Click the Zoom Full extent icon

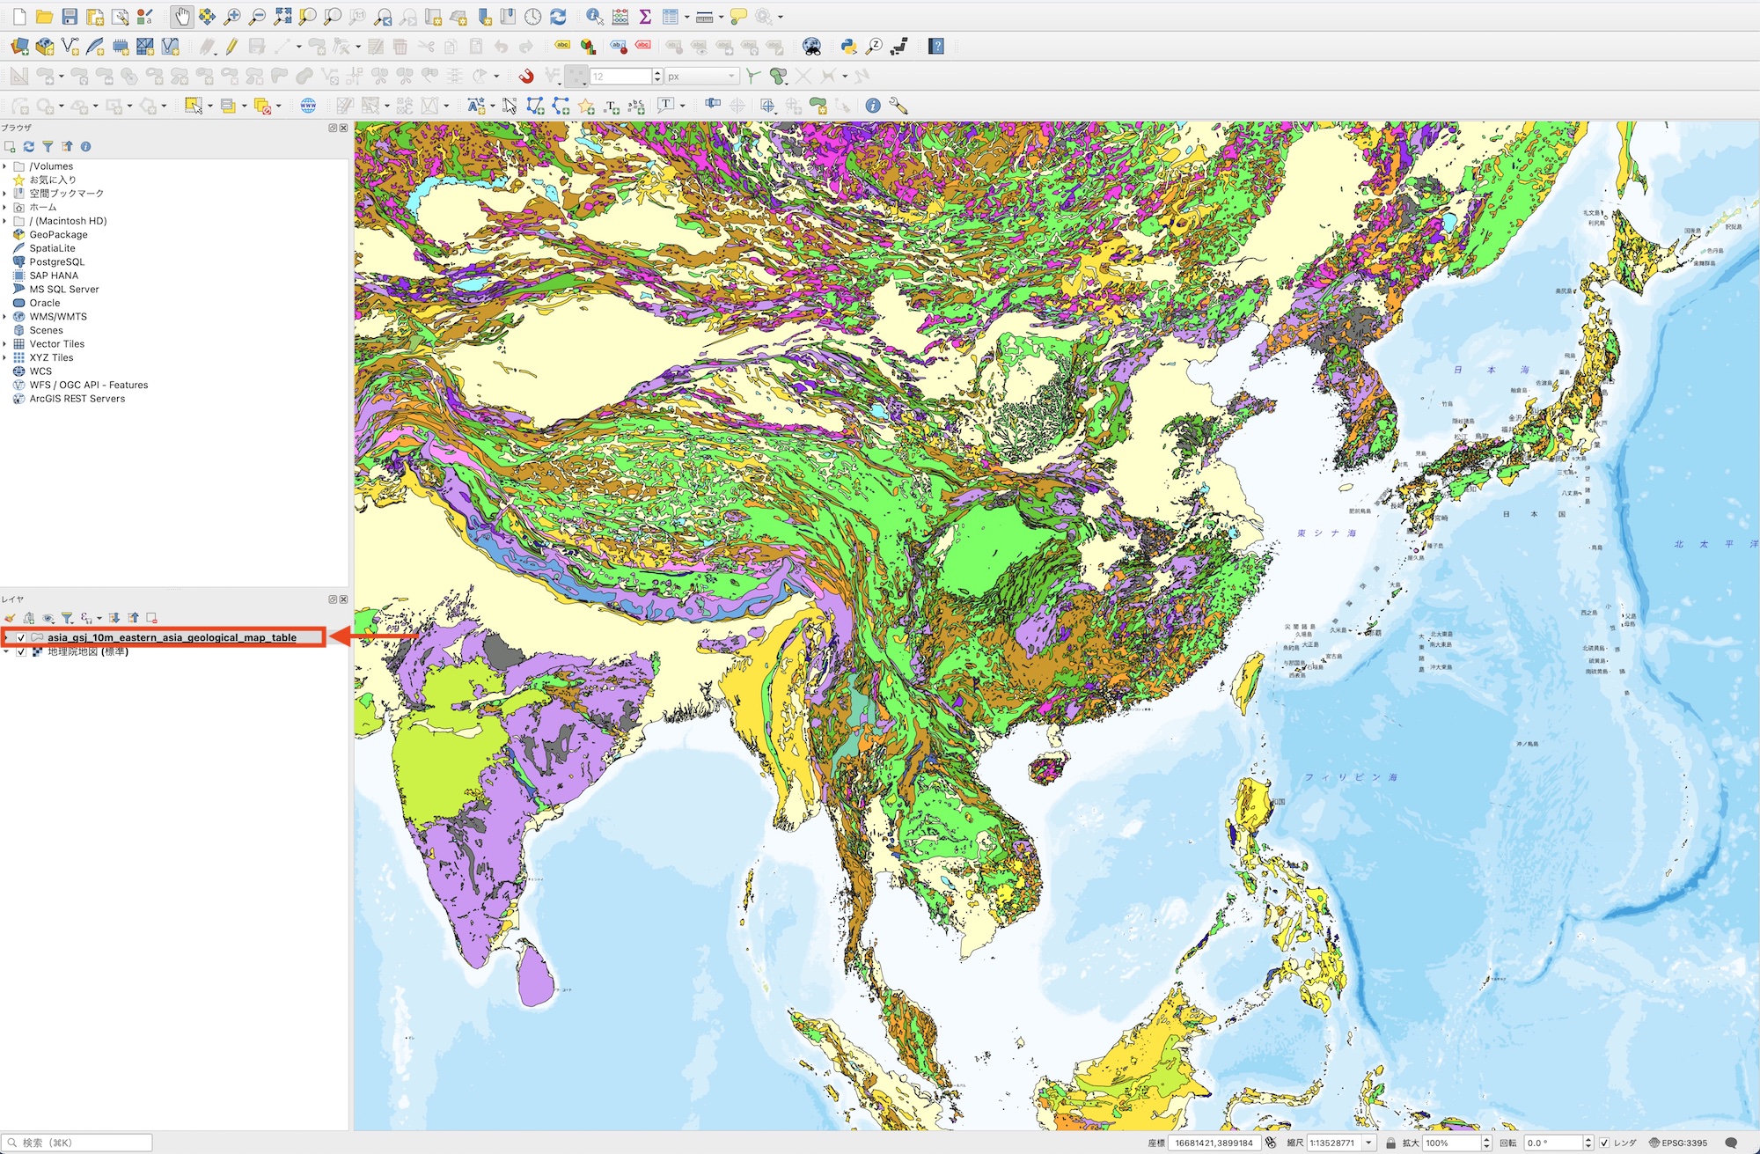[282, 16]
